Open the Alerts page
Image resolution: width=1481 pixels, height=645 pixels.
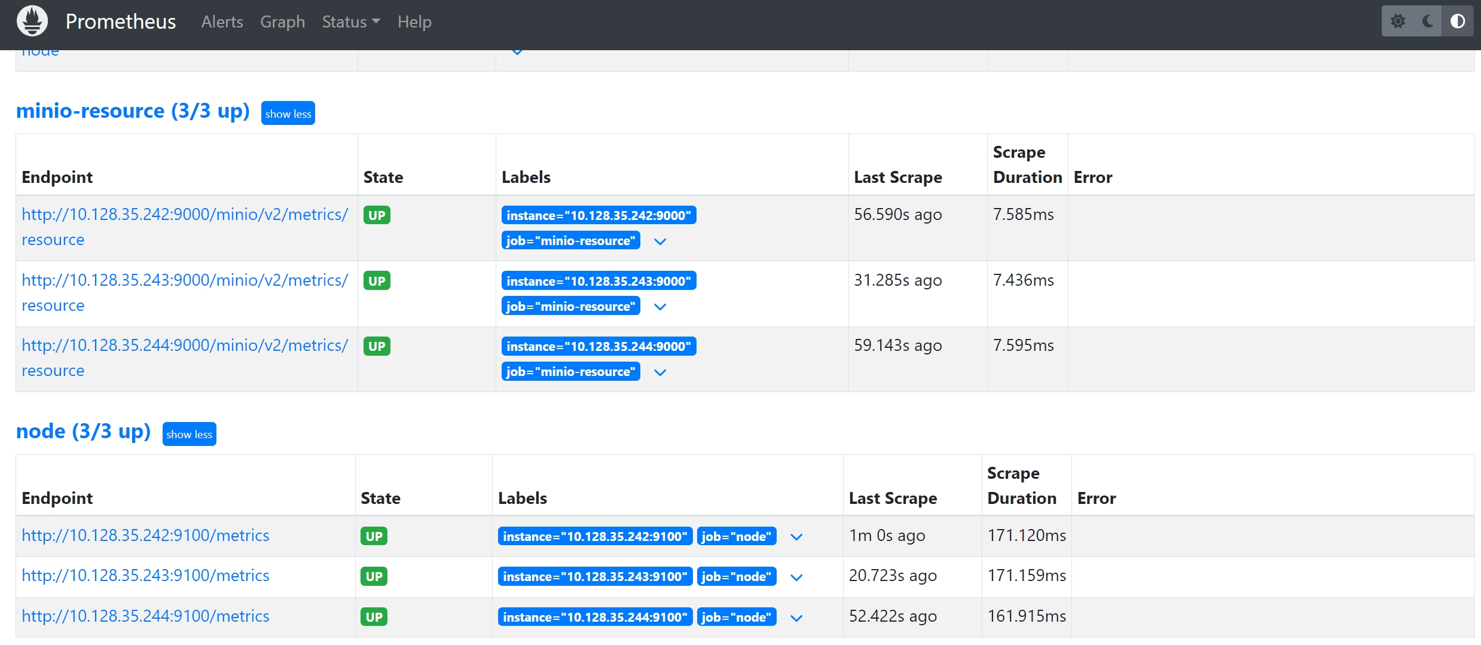point(222,22)
